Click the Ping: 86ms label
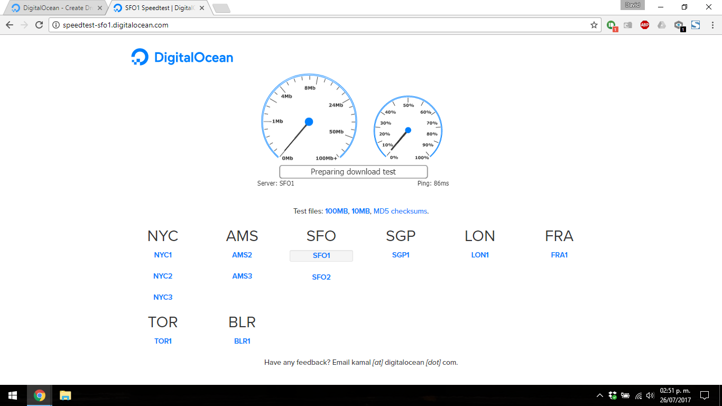The image size is (722, 406). [x=433, y=183]
